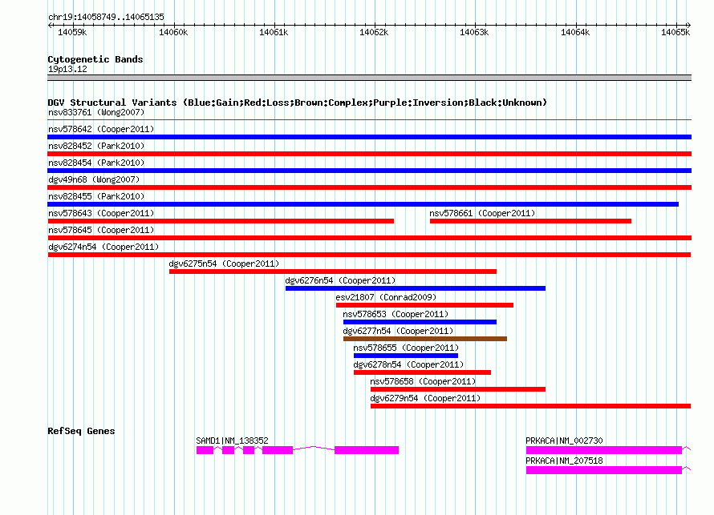Click the first SAMD1 exon block
This screenshot has height=515, width=714.
click(205, 450)
